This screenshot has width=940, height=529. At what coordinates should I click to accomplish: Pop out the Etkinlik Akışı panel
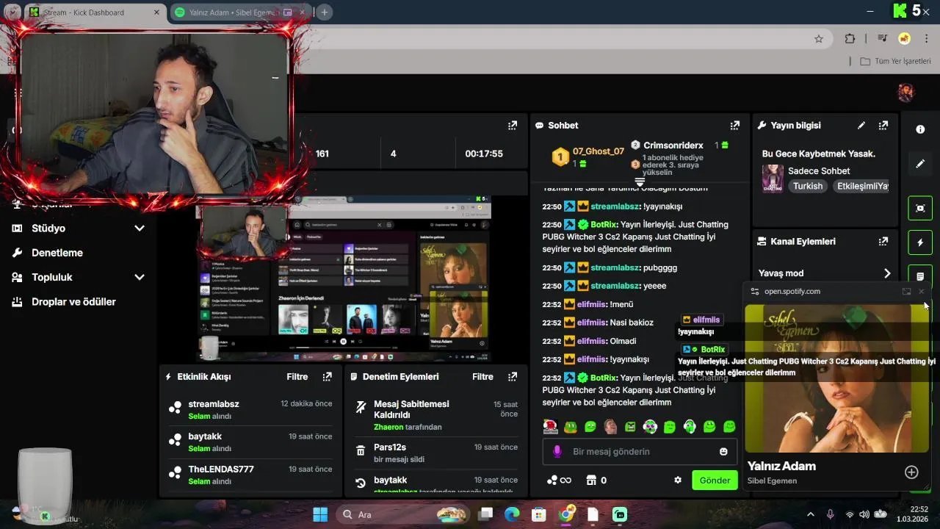[328, 376]
